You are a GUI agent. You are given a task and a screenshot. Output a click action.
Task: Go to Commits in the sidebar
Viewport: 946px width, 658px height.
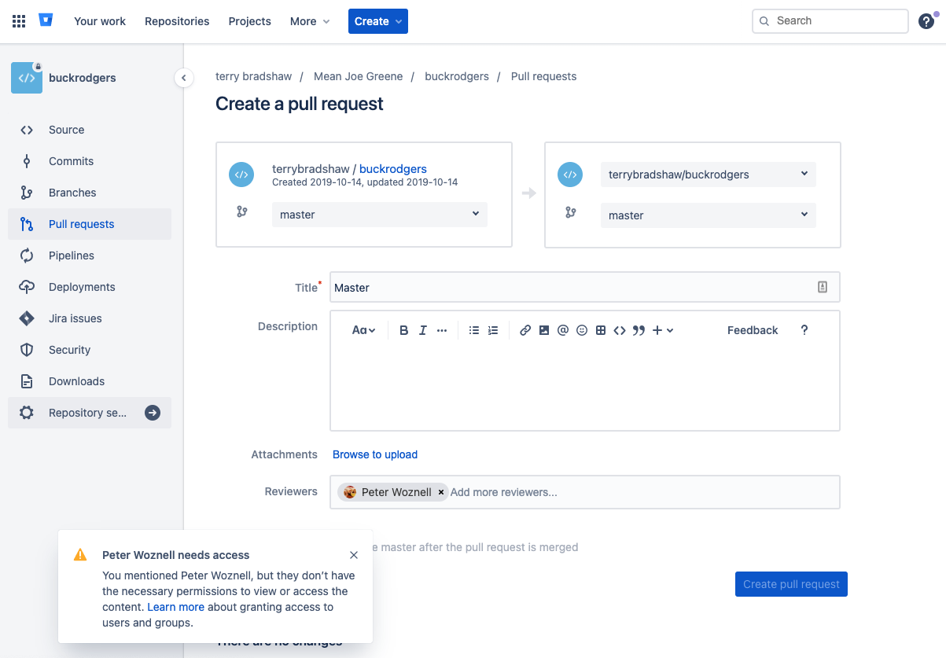click(90, 161)
